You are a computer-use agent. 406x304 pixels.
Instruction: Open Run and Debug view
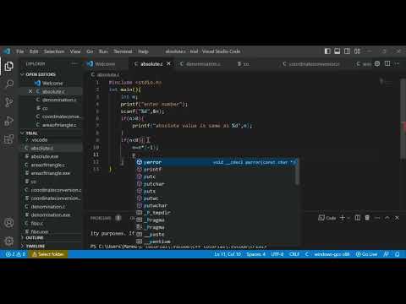(9, 121)
